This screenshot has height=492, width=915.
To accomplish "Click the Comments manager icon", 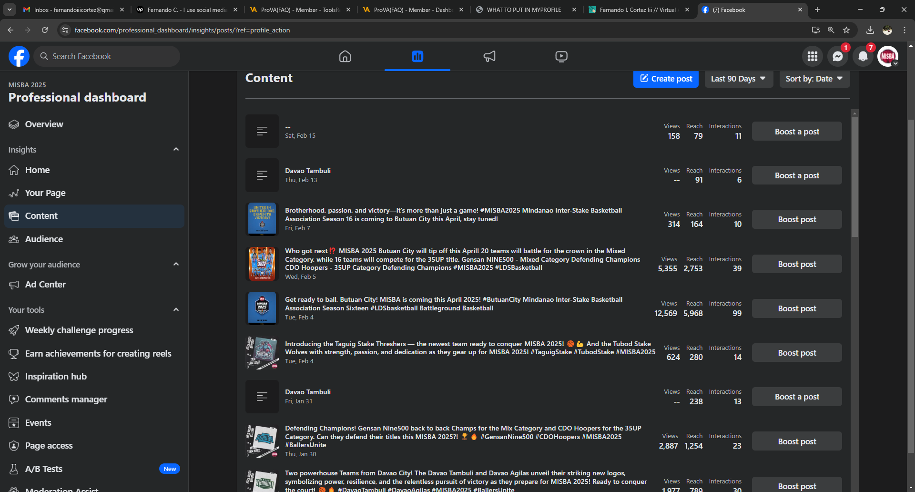I will click(x=14, y=400).
